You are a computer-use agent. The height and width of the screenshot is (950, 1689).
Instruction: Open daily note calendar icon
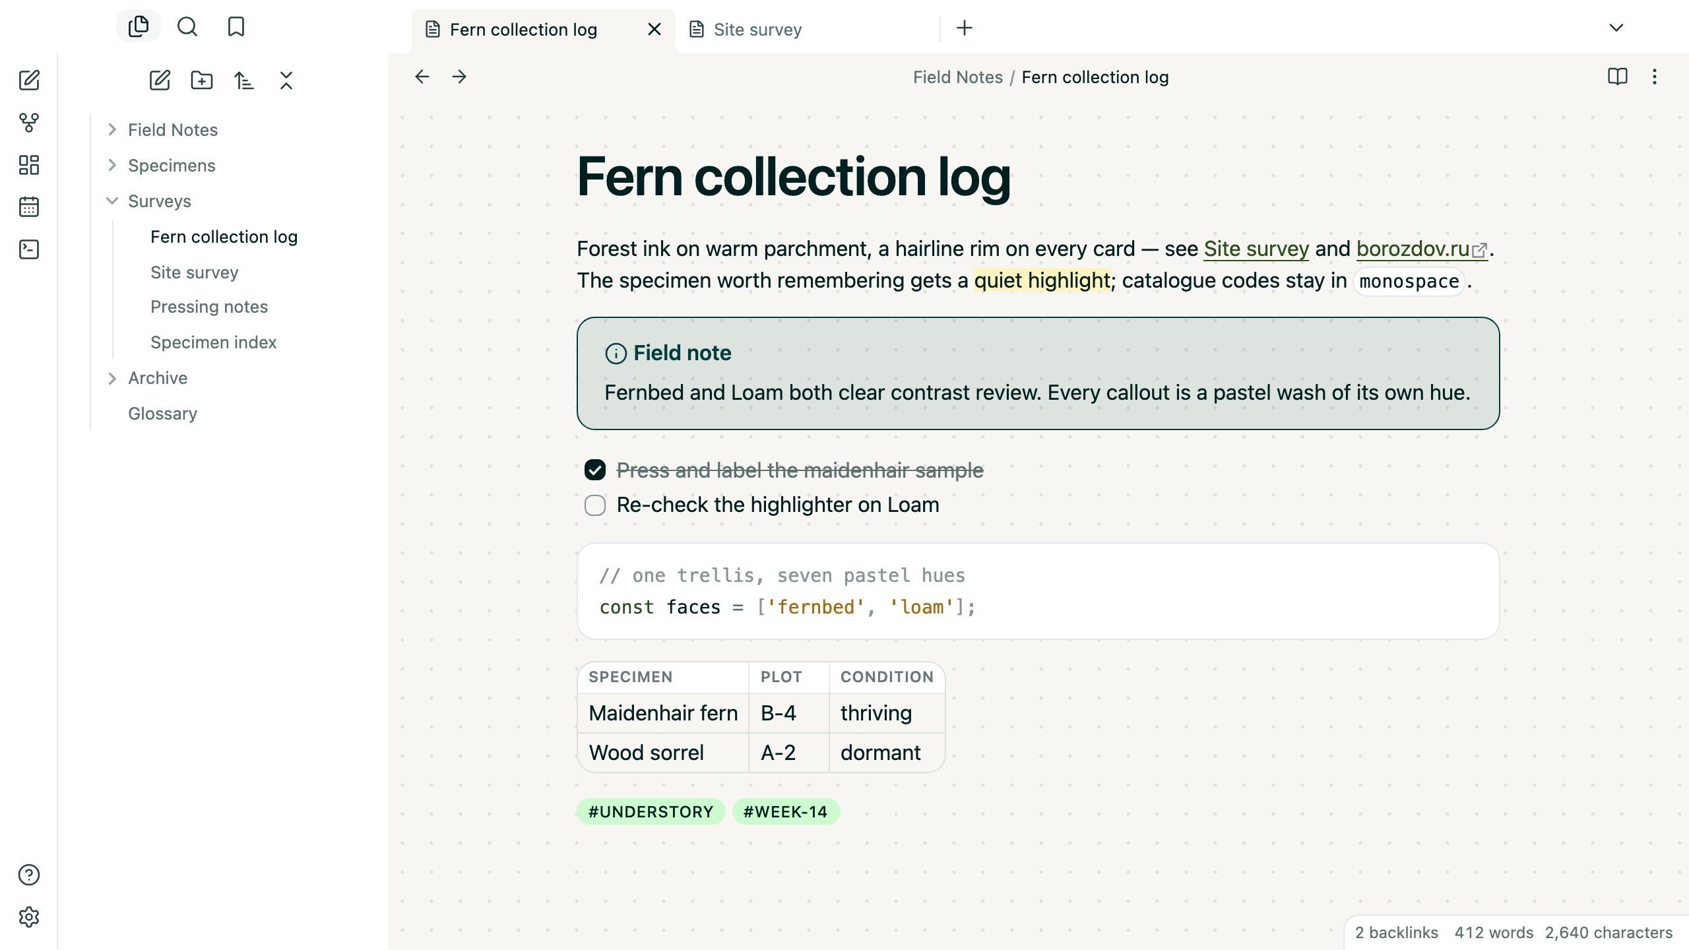pyautogui.click(x=29, y=207)
